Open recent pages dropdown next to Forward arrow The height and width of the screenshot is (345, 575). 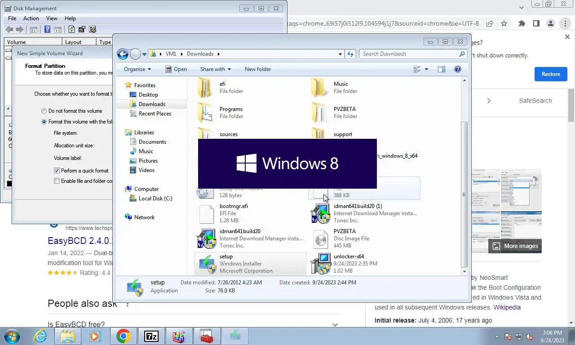pos(144,54)
